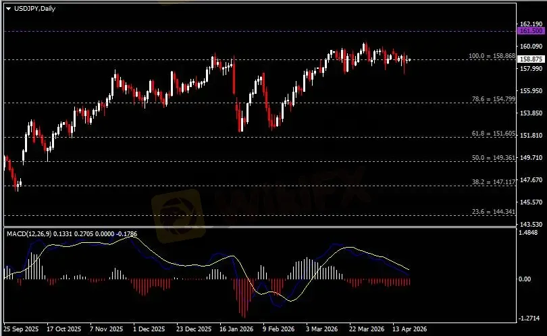This screenshot has width=547, height=336.
Task: Click price scale value 155.950
Action: (531, 90)
